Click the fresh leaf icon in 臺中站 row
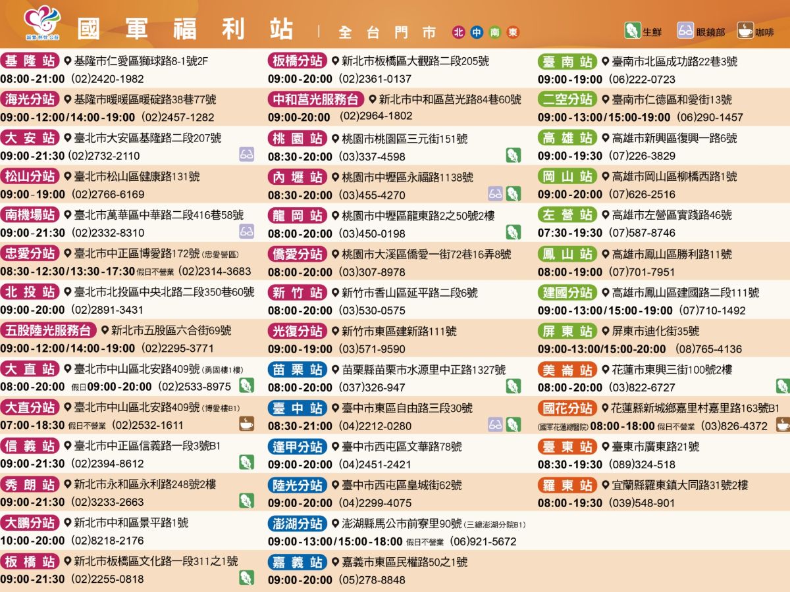790x592 pixels. [513, 424]
